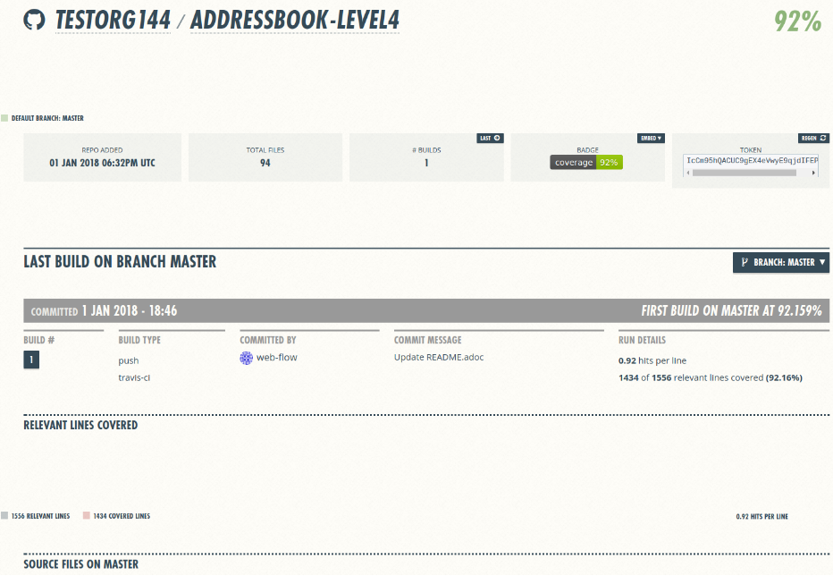Image resolution: width=833 pixels, height=576 pixels.
Task: Open the TESTORG144 organization link
Action: pos(113,21)
